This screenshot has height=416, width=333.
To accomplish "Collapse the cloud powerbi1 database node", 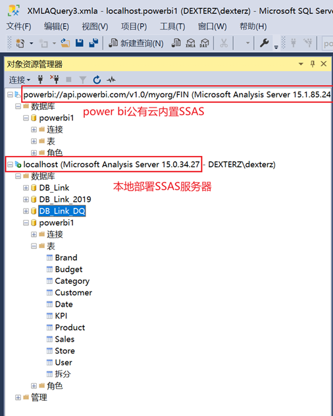I will (x=26, y=118).
